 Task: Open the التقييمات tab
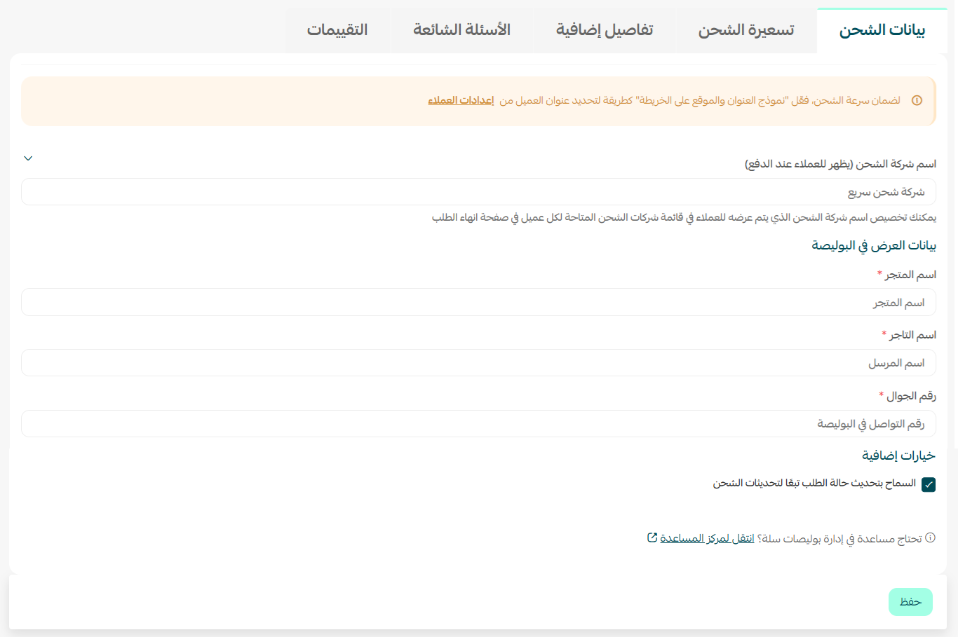[x=337, y=30]
